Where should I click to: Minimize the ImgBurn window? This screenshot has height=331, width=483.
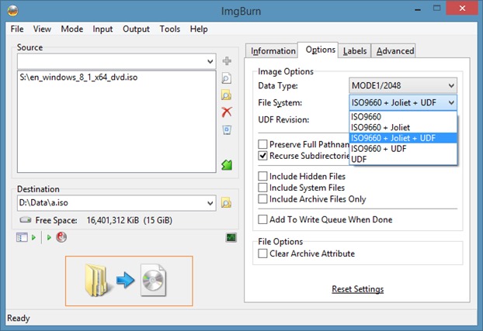(x=418, y=9)
